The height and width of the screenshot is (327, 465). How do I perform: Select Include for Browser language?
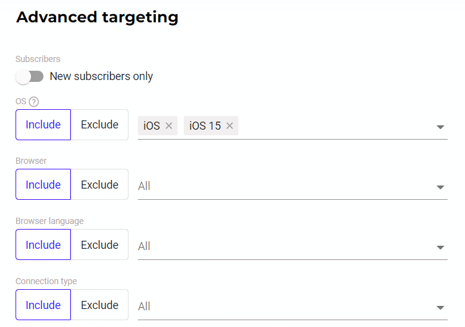[x=43, y=244]
